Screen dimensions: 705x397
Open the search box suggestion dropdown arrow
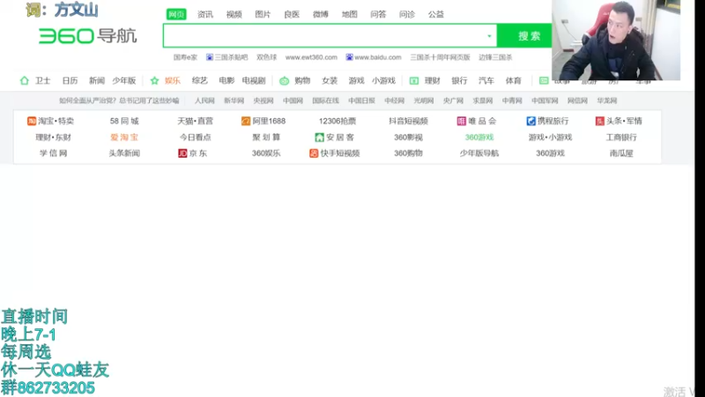[489, 36]
